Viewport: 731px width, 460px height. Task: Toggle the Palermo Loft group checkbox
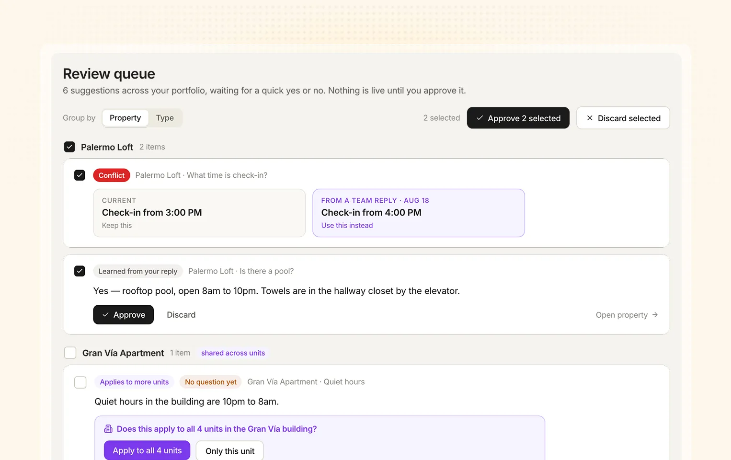tap(69, 147)
